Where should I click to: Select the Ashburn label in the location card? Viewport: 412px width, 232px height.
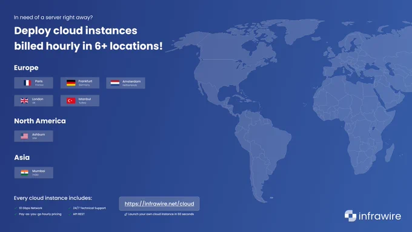tap(38, 134)
